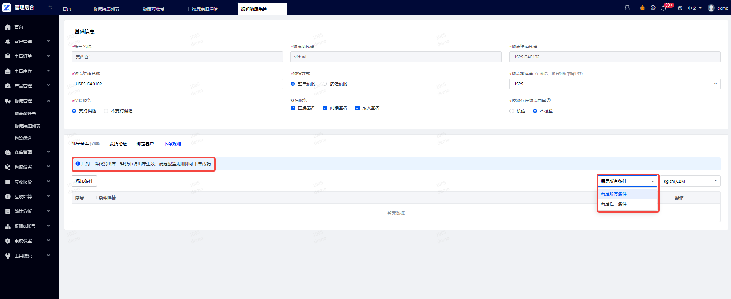Open the kg,cm,CBM units dropdown
Image resolution: width=731 pixels, height=299 pixels.
[x=691, y=181]
